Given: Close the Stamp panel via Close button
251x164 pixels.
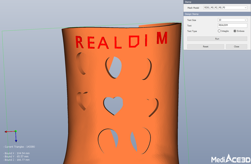Looking at the screenshot, I should coord(236,47).
